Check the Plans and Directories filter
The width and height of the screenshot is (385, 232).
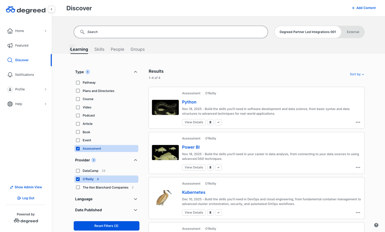tap(78, 91)
